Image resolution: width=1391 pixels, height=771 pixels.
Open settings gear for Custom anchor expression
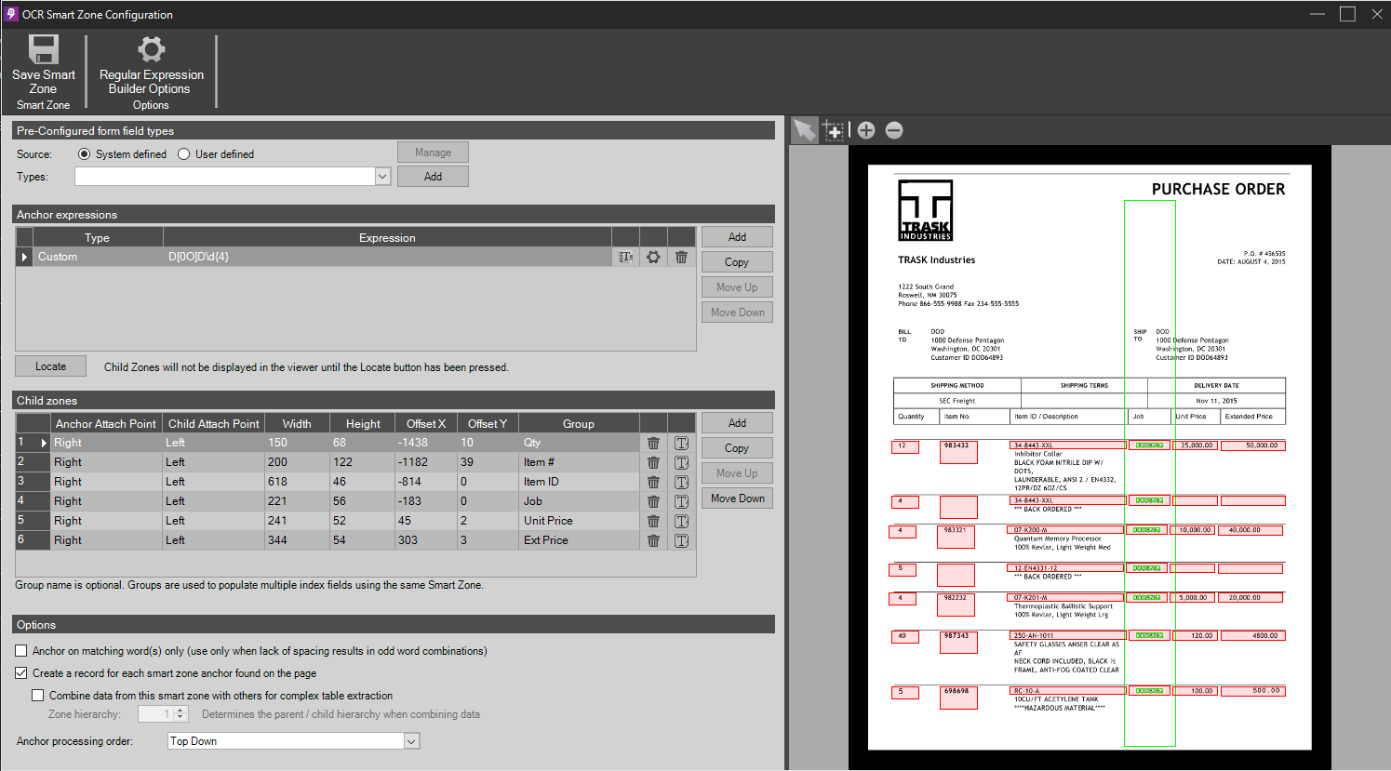pos(653,257)
